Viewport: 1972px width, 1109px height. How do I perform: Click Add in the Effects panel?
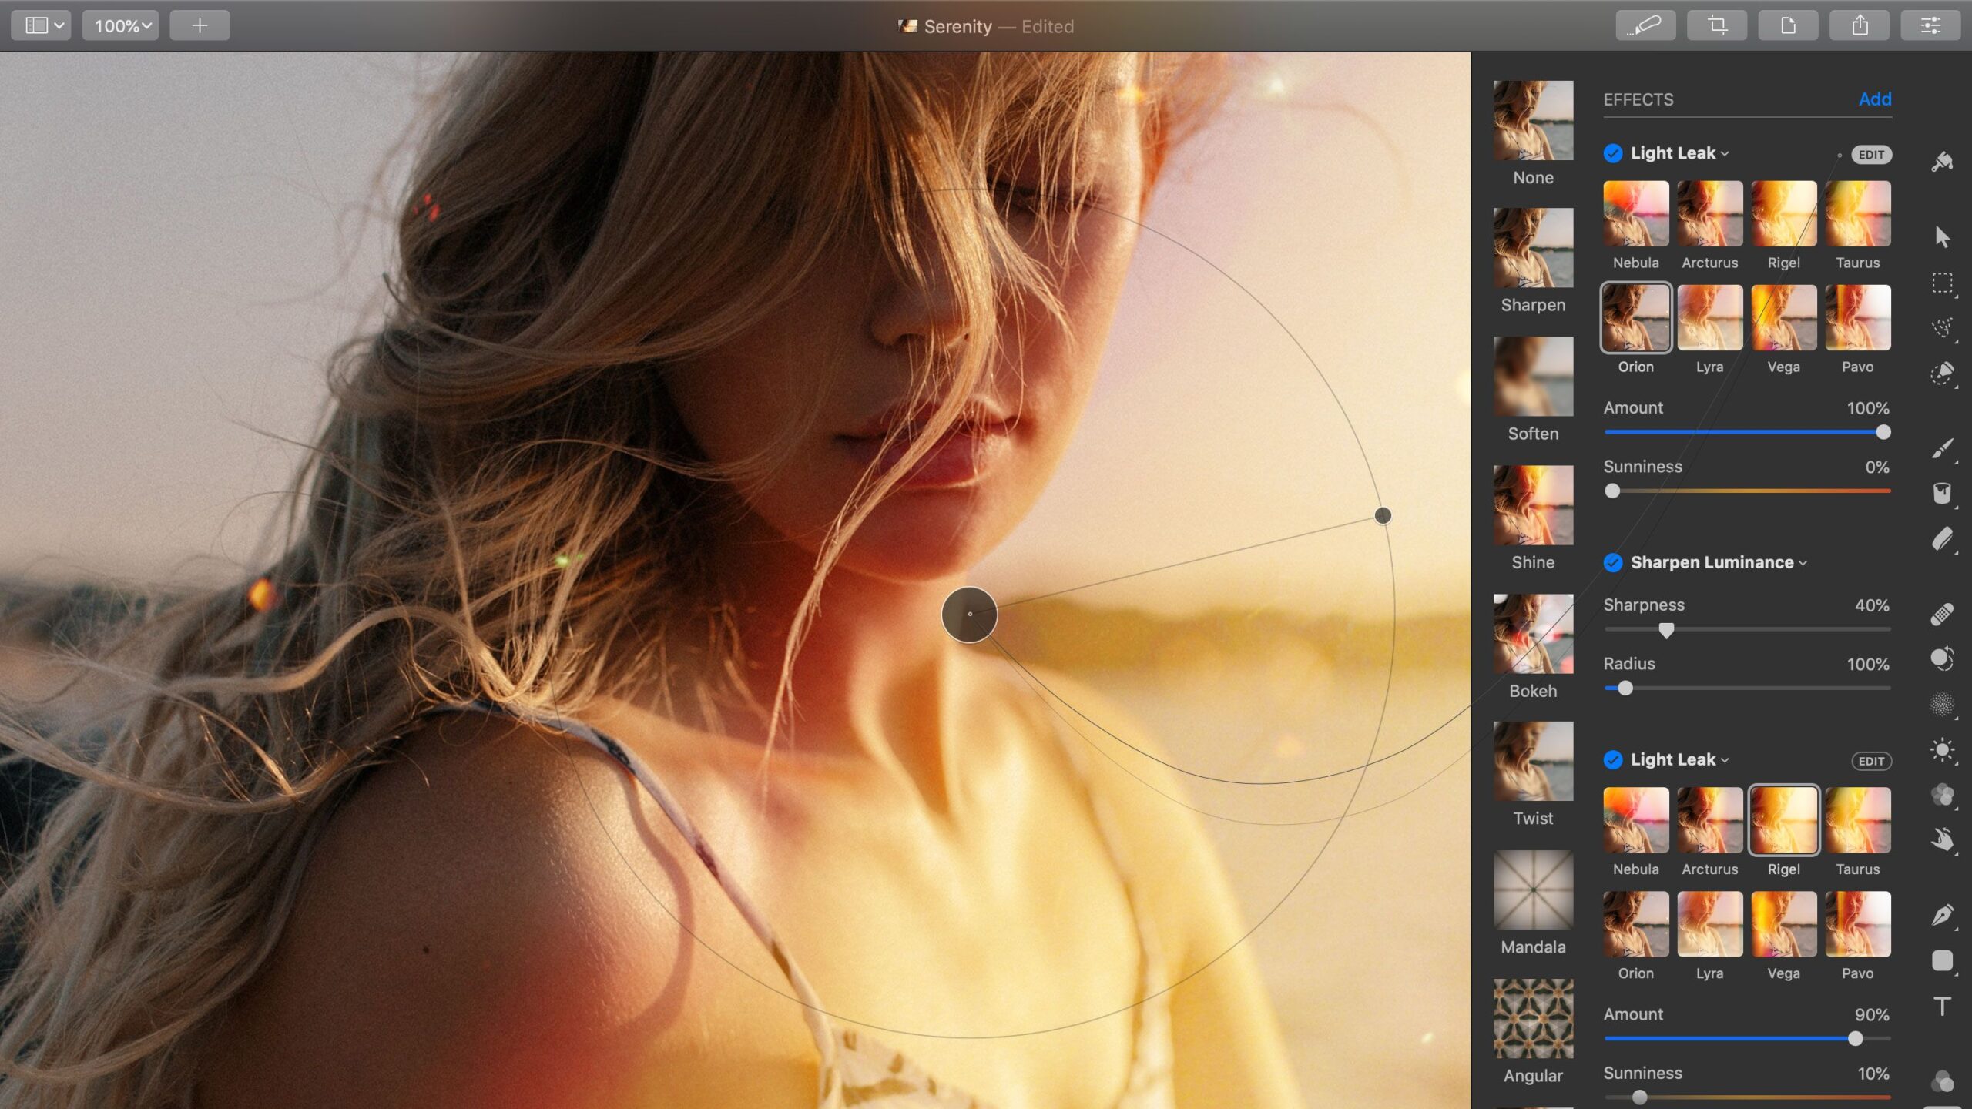[x=1875, y=99]
